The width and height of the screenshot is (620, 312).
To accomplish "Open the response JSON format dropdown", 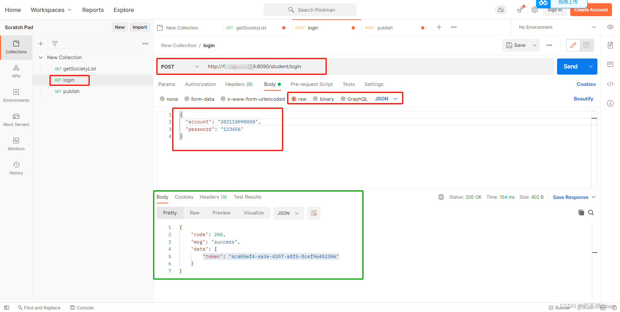I will [x=289, y=213].
